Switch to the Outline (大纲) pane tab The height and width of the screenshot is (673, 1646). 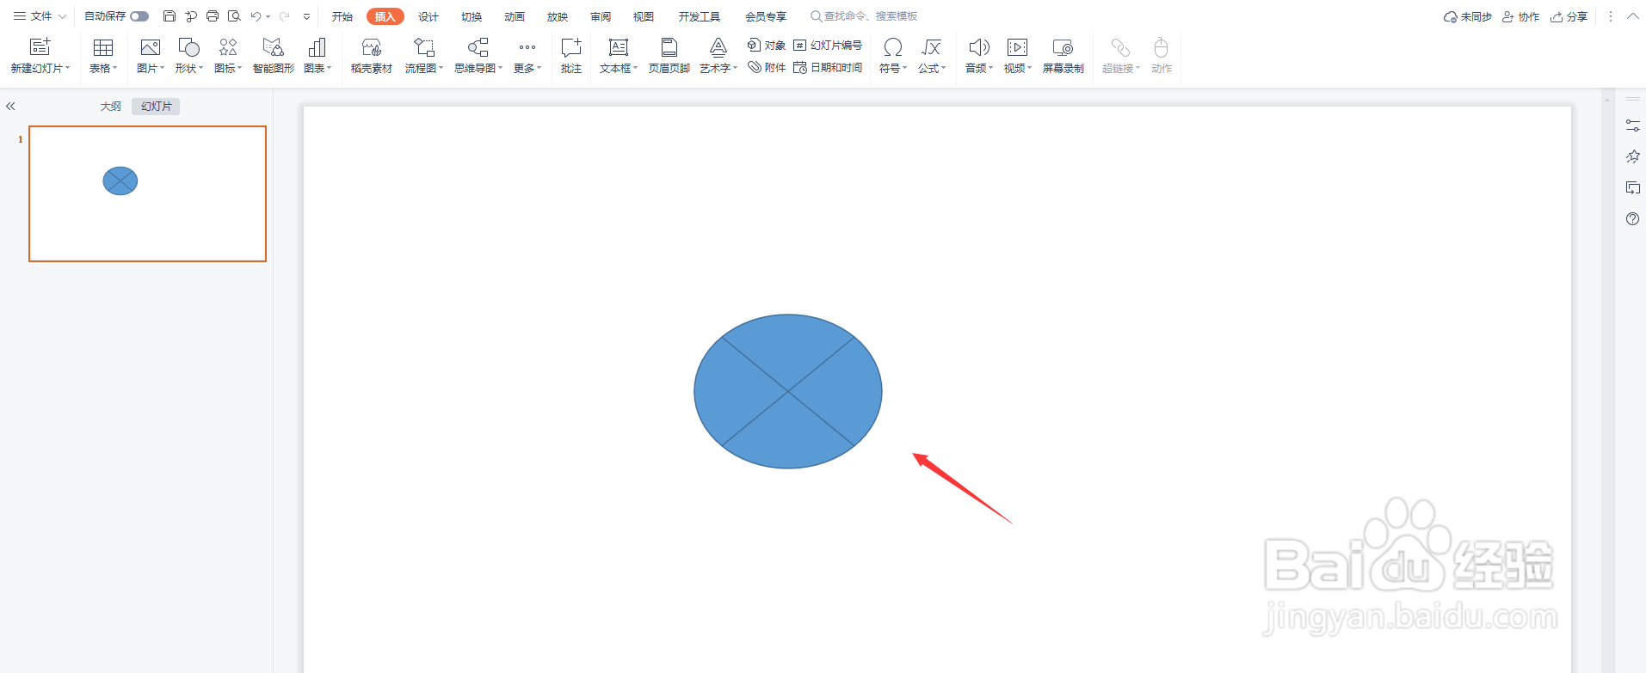(x=111, y=107)
